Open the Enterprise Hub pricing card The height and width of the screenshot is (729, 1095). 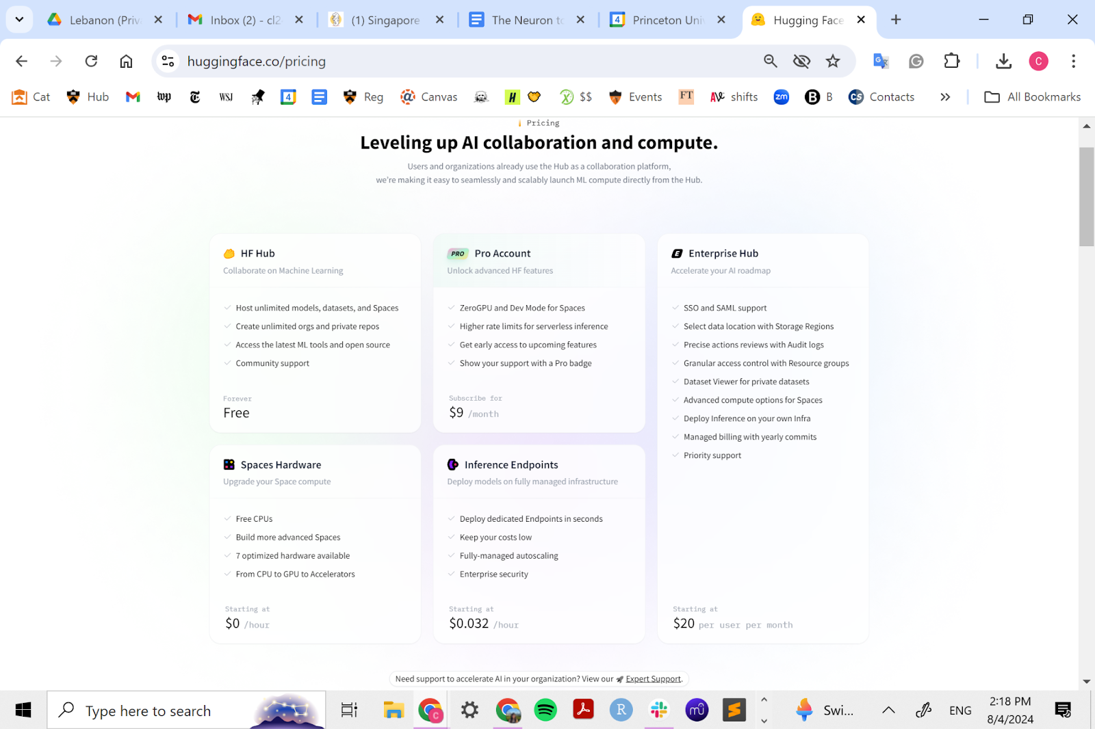(763, 438)
